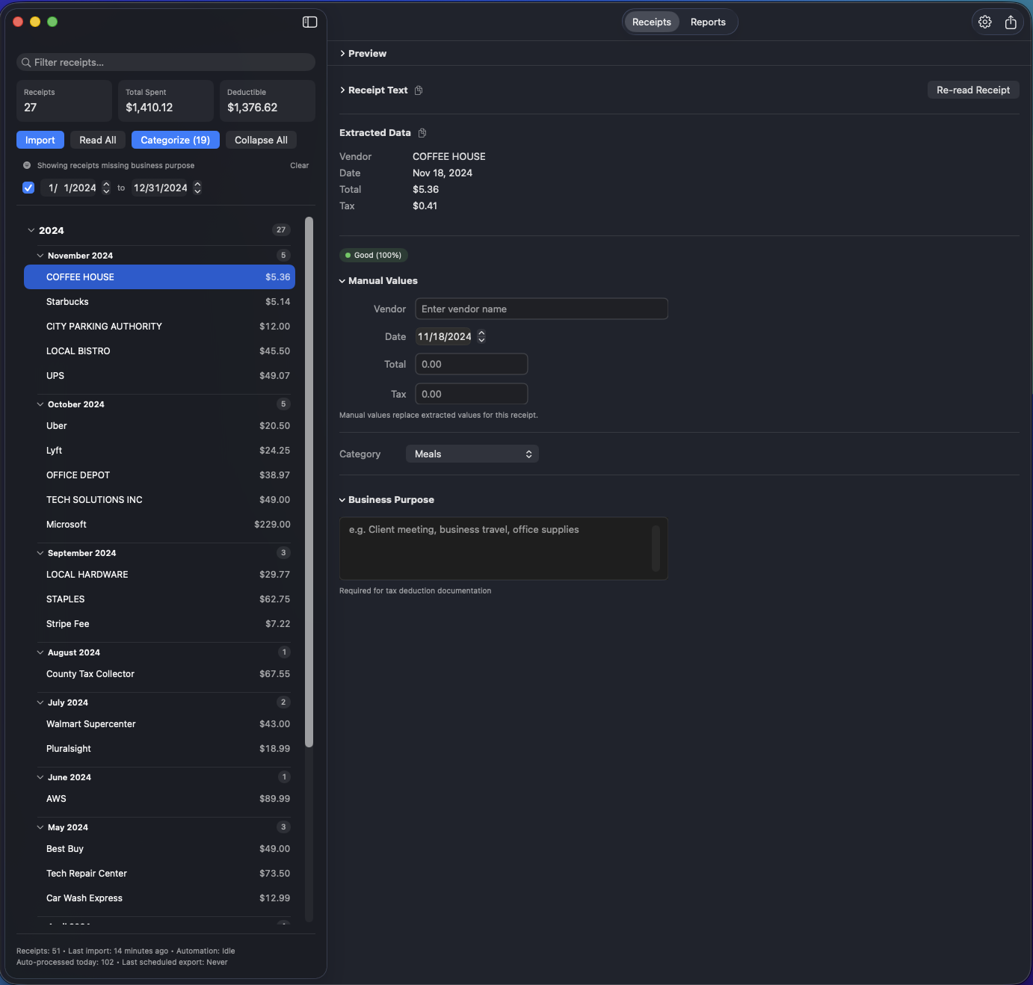Viewport: 1033px width, 985px height.
Task: Click the vendor name input field
Action: 541,309
